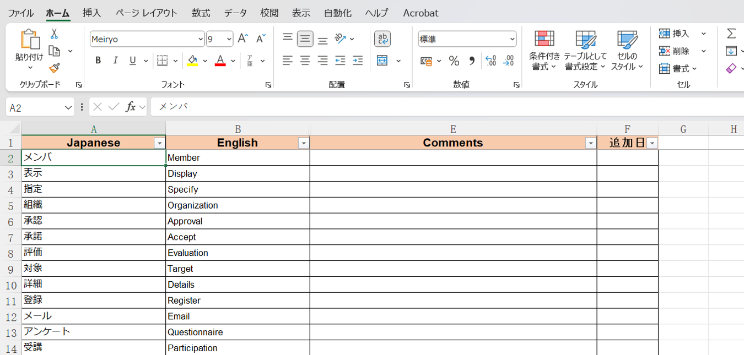Open the Comments column filter dropdown
744x355 pixels.
pyautogui.click(x=591, y=143)
